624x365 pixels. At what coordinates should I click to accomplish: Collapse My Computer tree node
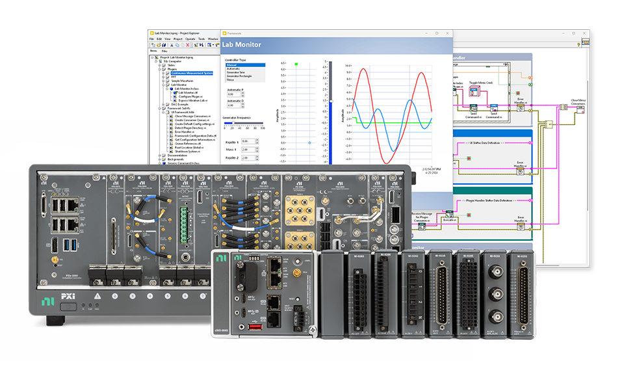click(156, 61)
